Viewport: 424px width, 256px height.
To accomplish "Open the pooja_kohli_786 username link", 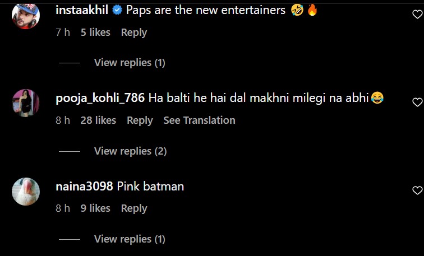I will tap(101, 99).
